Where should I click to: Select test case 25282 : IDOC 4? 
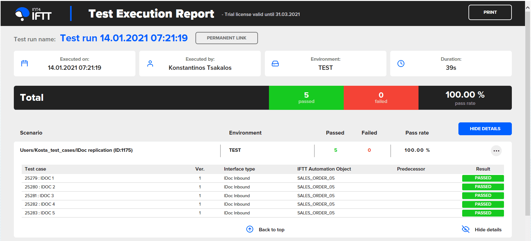[x=40, y=204]
